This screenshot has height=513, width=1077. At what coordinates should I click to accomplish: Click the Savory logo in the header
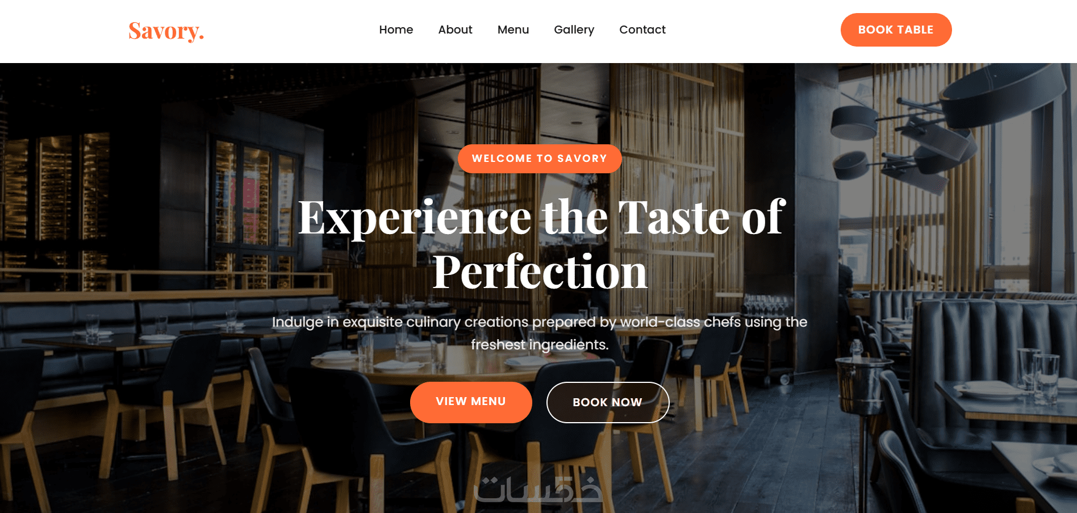point(166,31)
